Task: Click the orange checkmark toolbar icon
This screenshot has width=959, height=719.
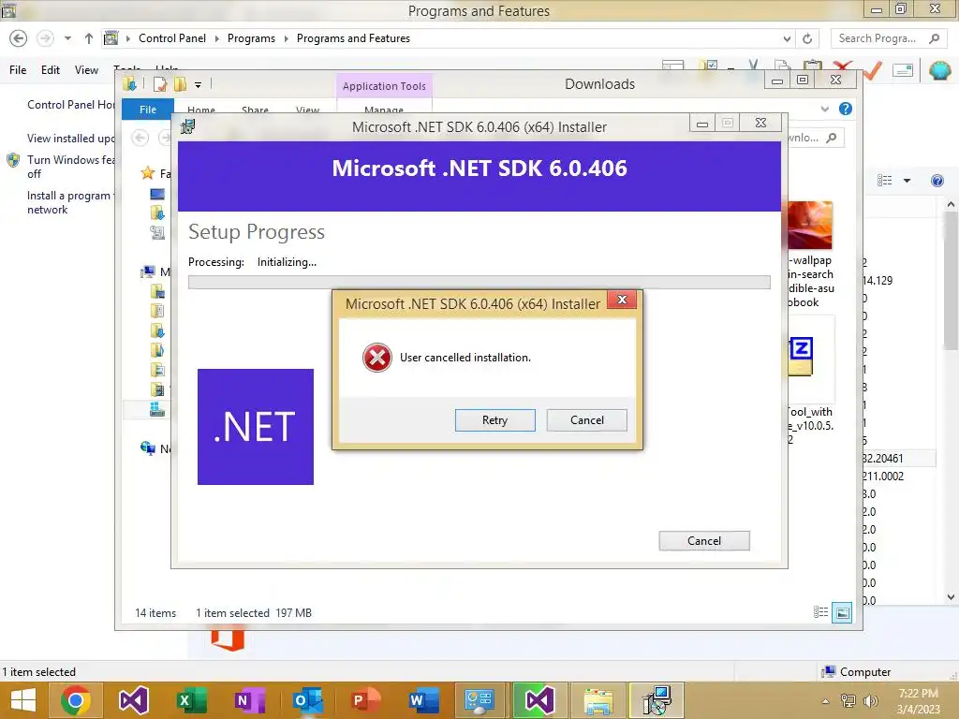Action: click(873, 70)
